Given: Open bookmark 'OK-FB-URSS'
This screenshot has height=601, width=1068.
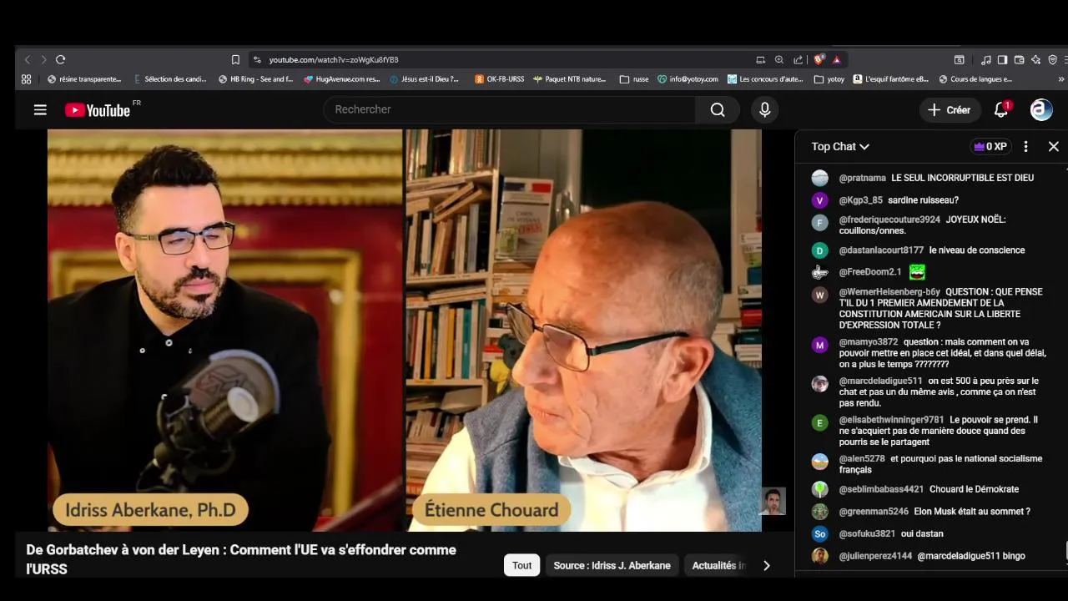Looking at the screenshot, I should (499, 79).
